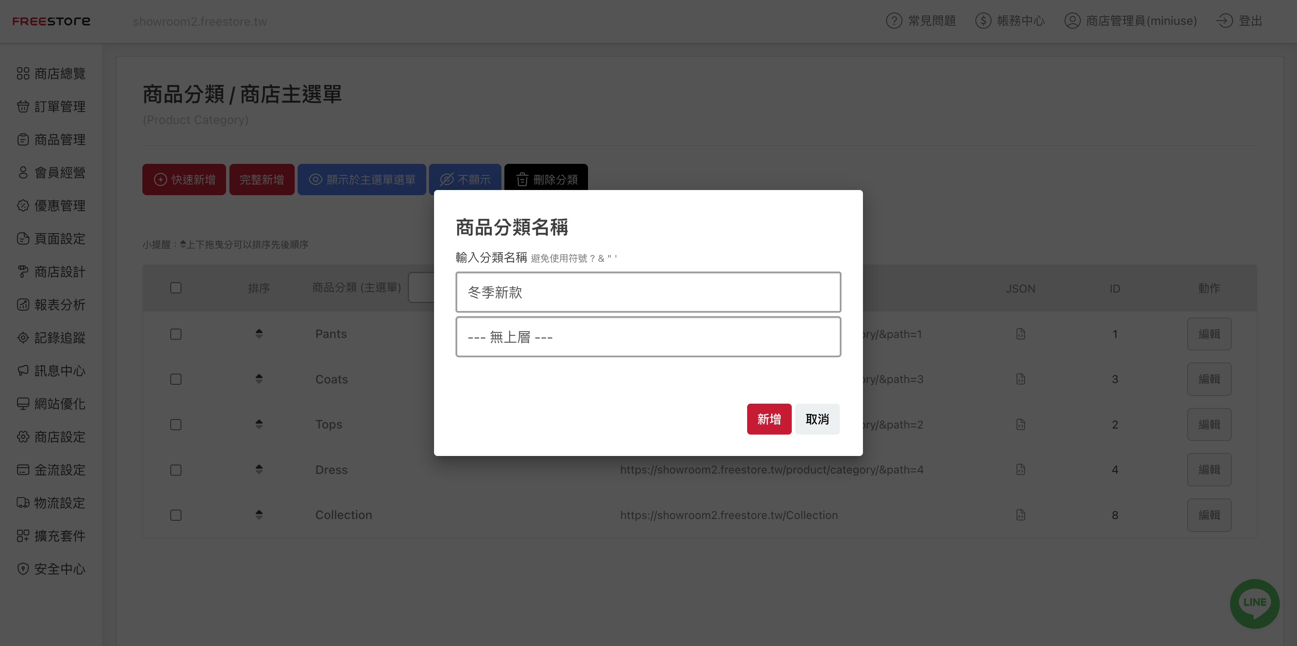Check the Dress row checkbox
The height and width of the screenshot is (646, 1297).
pos(176,470)
